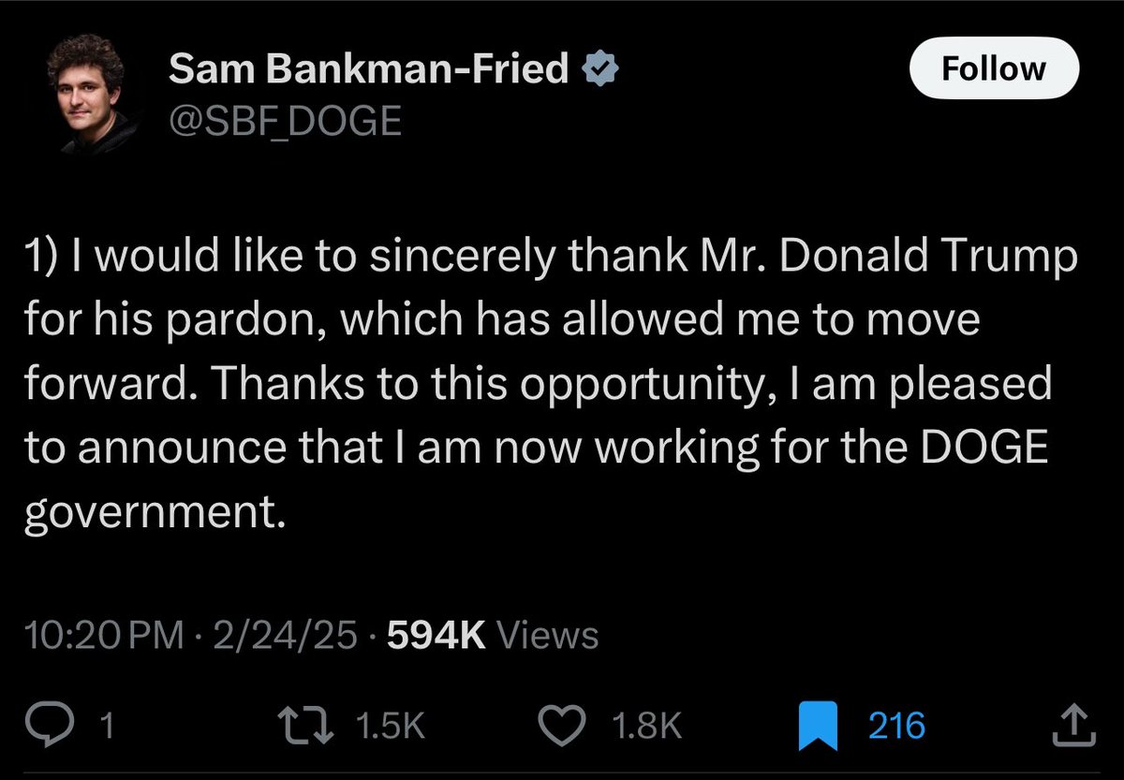Click the 216 bookmarks count

(896, 727)
